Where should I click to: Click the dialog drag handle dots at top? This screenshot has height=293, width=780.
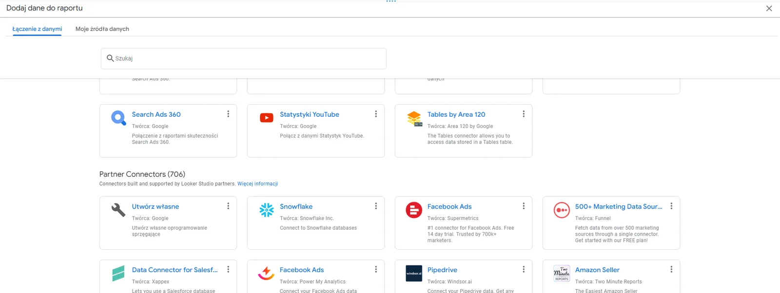click(x=391, y=1)
